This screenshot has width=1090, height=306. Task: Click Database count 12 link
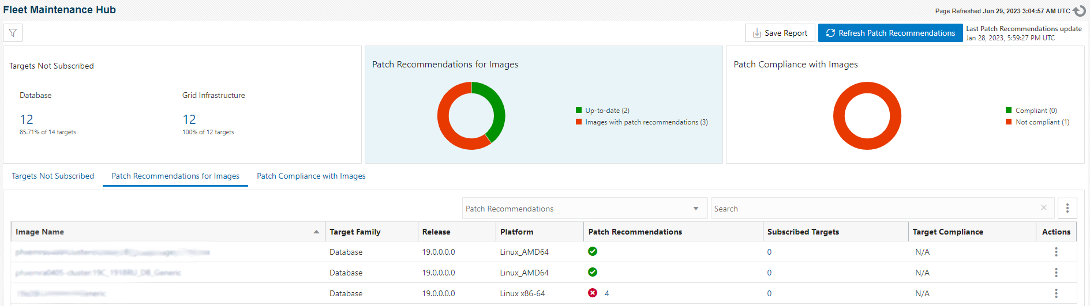coord(27,119)
